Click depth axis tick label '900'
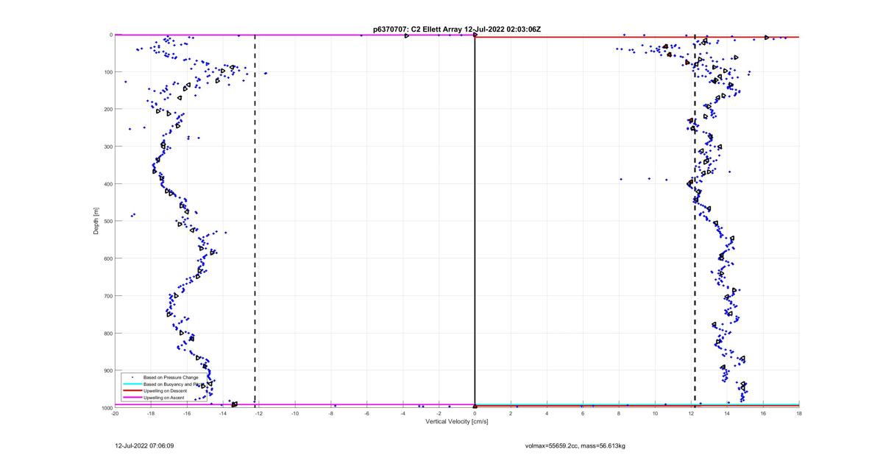Image resolution: width=883 pixels, height=458 pixels. (107, 370)
